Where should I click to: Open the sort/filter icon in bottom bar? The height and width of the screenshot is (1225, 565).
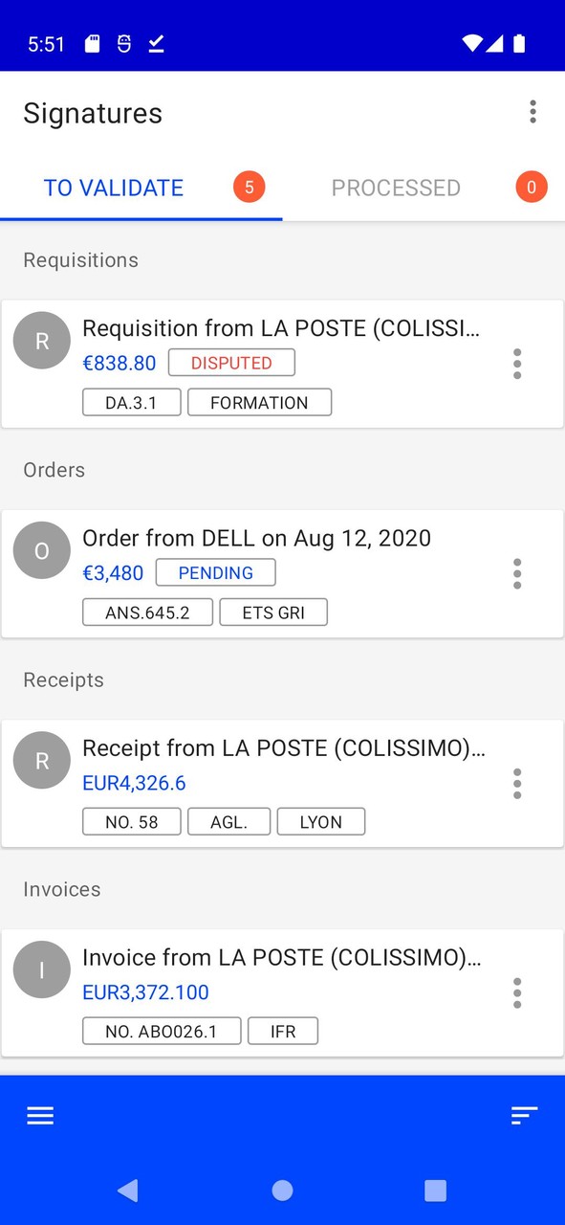click(x=524, y=1115)
